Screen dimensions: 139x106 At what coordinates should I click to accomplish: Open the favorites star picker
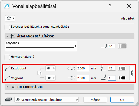(x=10, y=18)
